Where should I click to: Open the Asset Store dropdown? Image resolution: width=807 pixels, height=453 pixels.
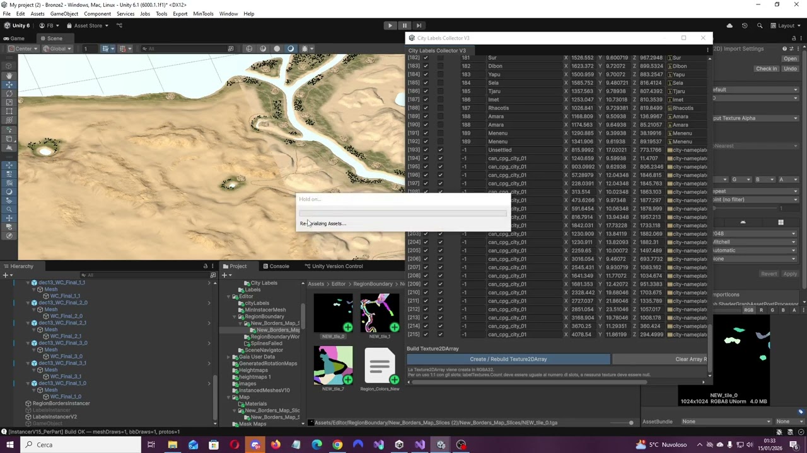click(88, 26)
